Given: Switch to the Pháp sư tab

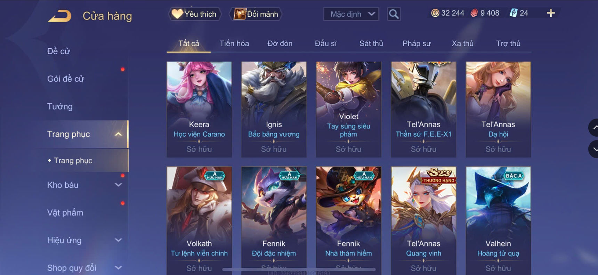Looking at the screenshot, I should click(417, 43).
